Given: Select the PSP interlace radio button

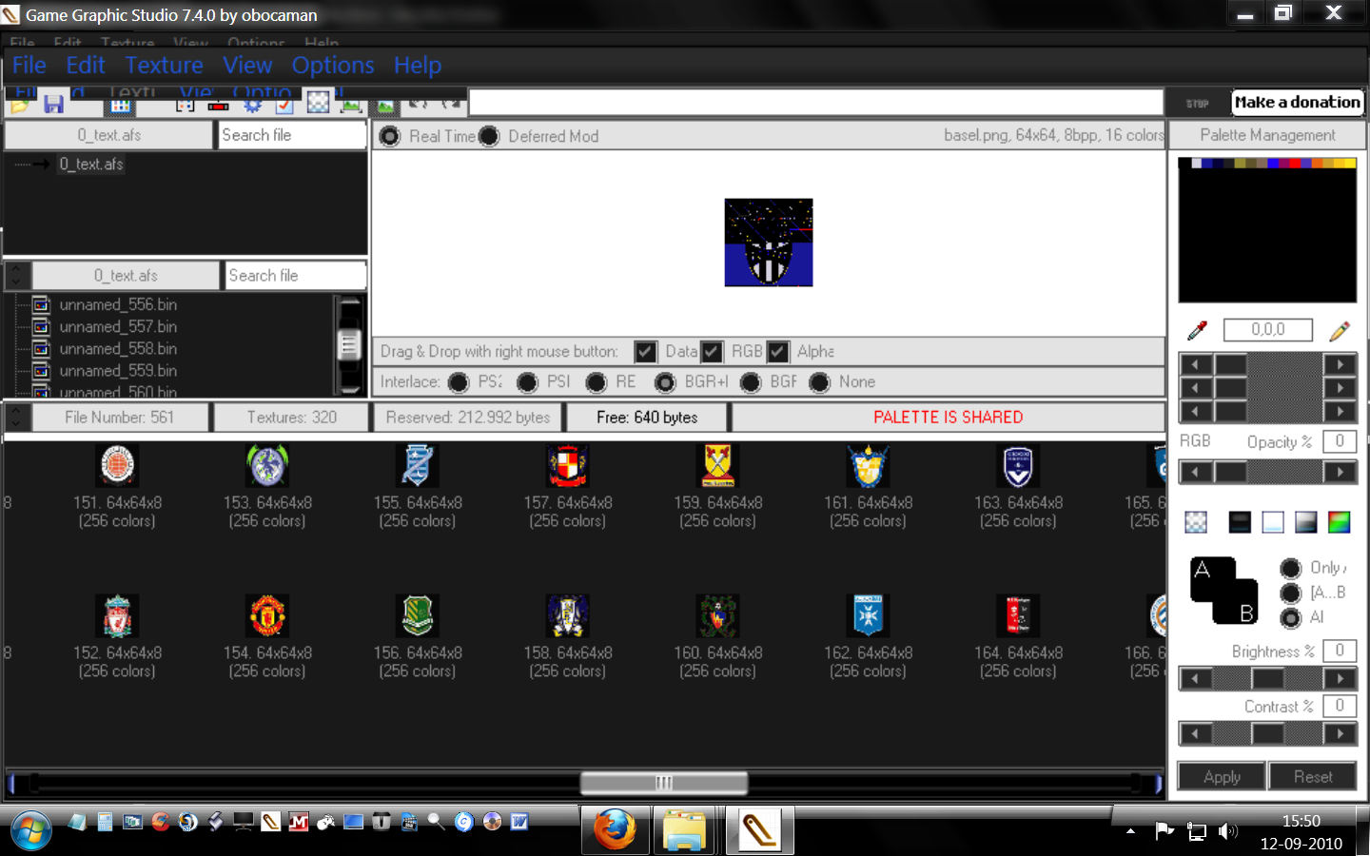Looking at the screenshot, I should point(527,382).
